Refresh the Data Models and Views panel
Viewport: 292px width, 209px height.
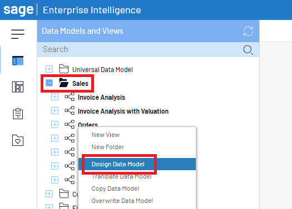(x=248, y=31)
